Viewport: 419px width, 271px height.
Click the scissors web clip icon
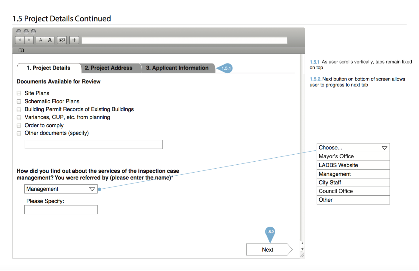click(62, 40)
